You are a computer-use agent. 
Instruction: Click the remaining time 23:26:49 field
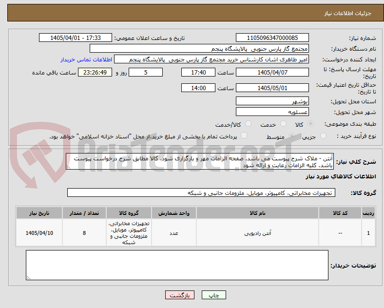click(95, 73)
